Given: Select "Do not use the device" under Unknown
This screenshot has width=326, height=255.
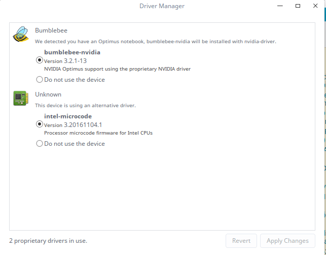Looking at the screenshot, I should point(40,144).
